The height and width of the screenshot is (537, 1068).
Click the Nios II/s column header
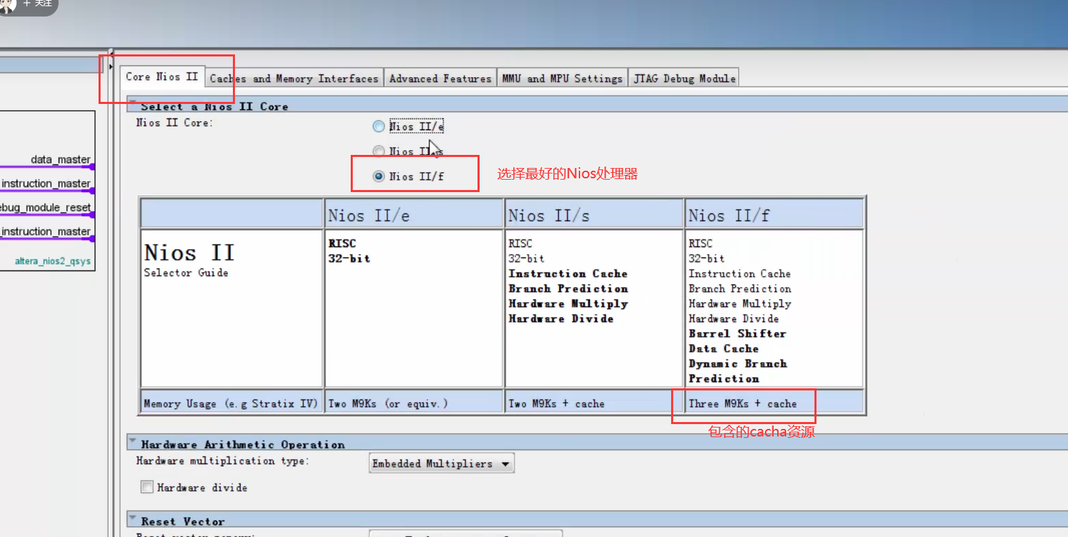pos(594,215)
